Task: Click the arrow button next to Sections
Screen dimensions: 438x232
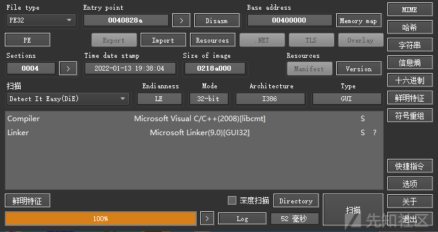Action: (68, 68)
